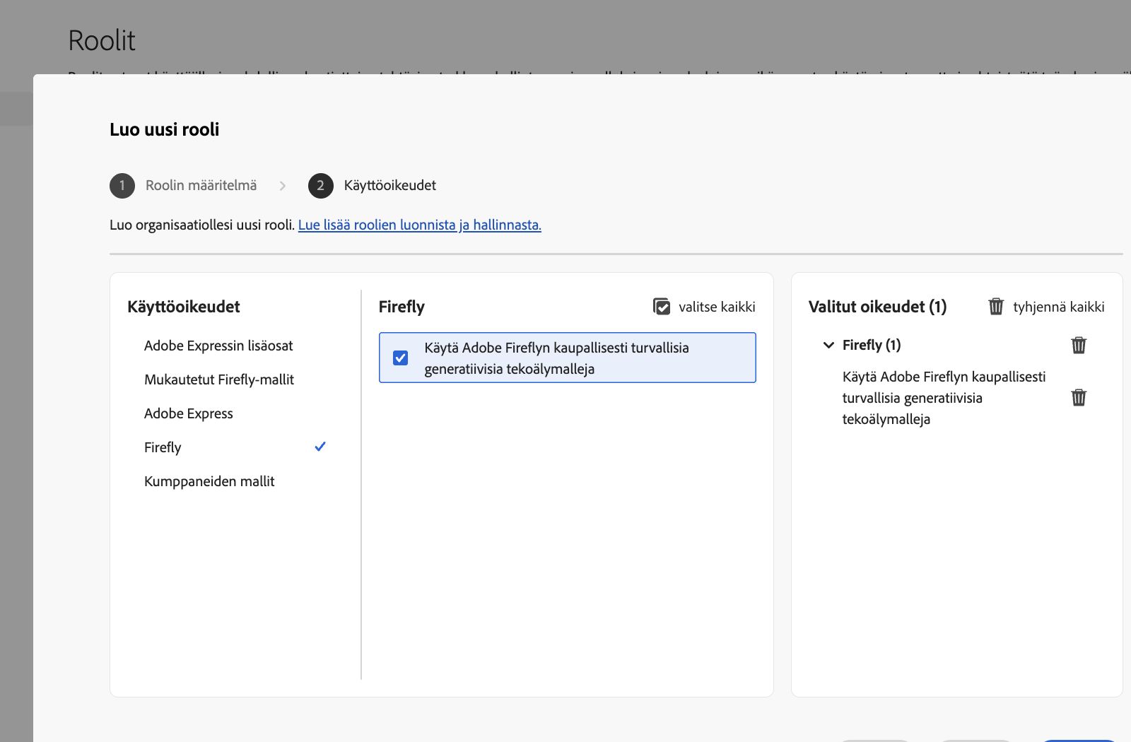The width and height of the screenshot is (1131, 742).
Task: Uncheck the 'Käytä Adobe Fireflyn' permission checkbox
Action: pyautogui.click(x=401, y=358)
